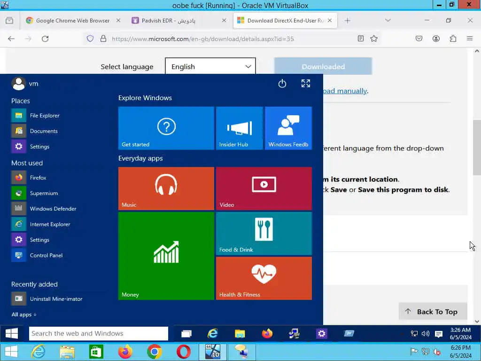Open Task View in guest taskbar
This screenshot has height=361, width=481.
point(186,333)
